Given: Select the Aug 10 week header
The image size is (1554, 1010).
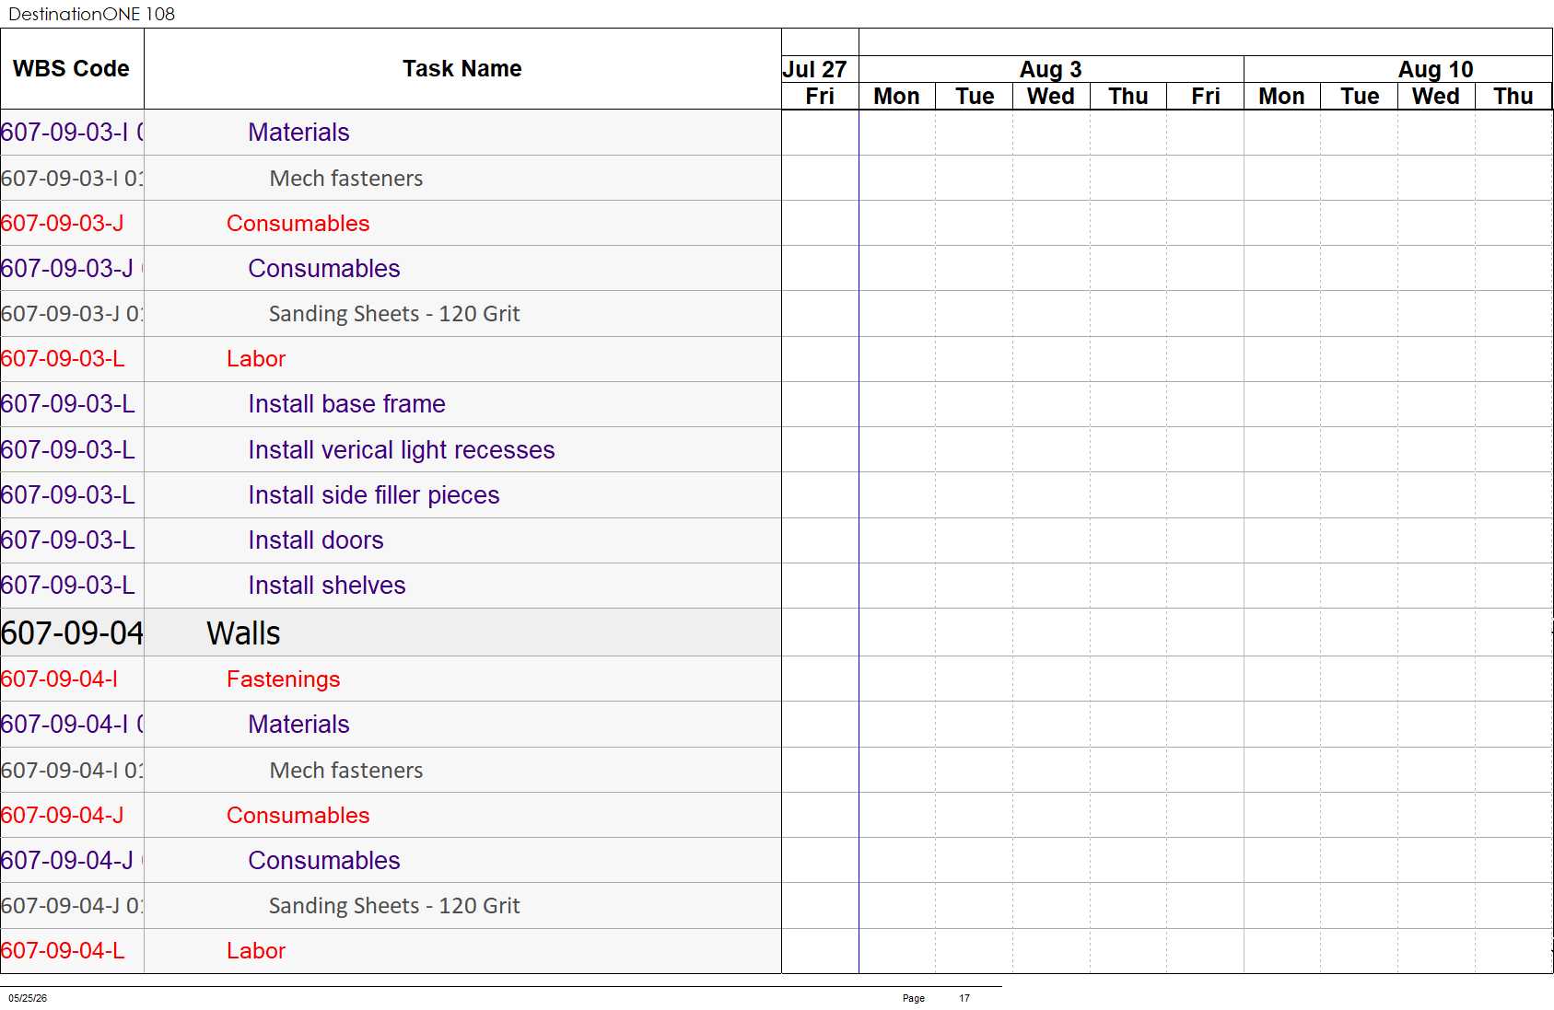Looking at the screenshot, I should [1398, 69].
